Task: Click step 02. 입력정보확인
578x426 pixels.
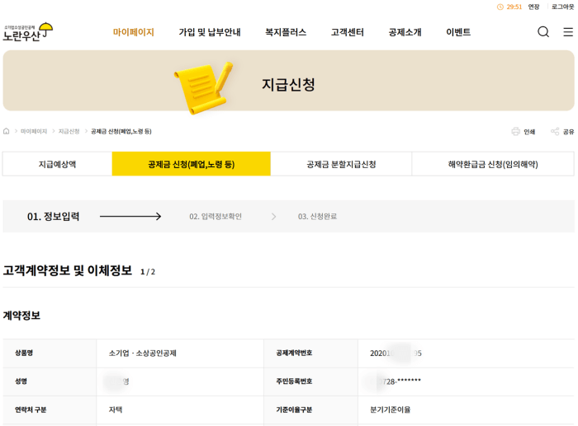Action: click(216, 217)
